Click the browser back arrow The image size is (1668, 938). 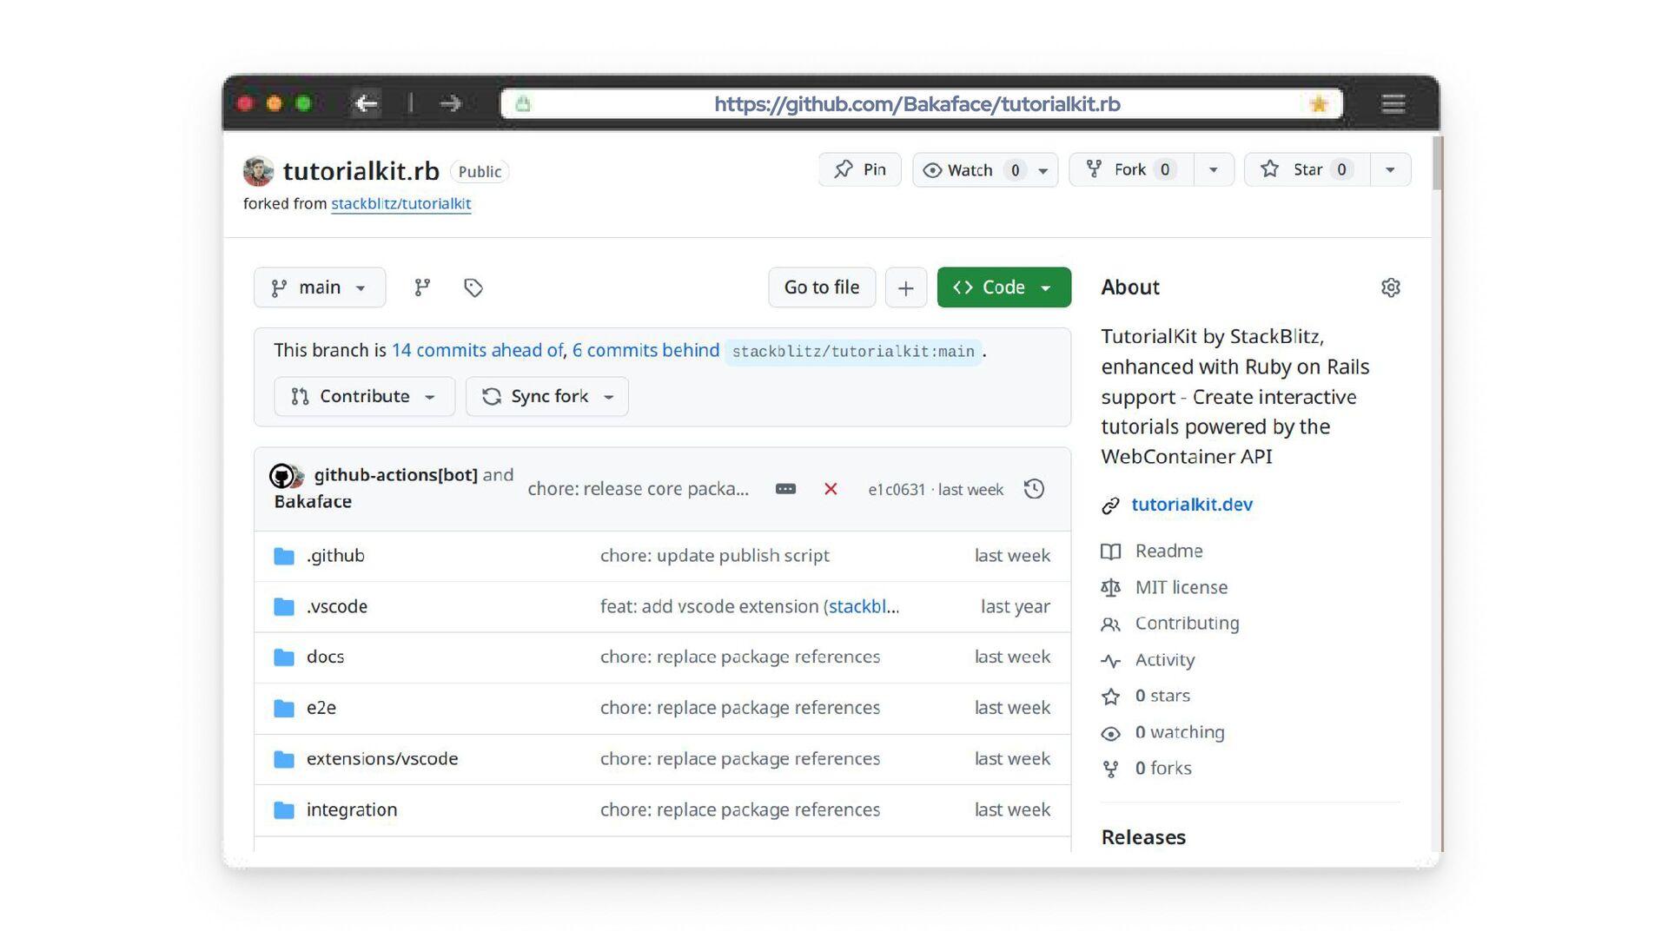click(x=367, y=104)
